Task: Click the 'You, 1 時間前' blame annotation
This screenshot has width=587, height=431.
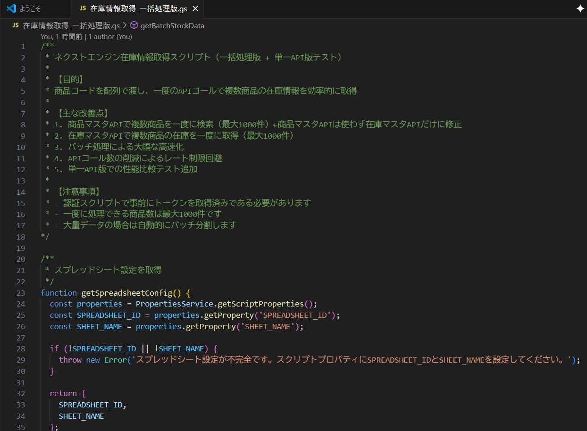Action: pyautogui.click(x=61, y=36)
